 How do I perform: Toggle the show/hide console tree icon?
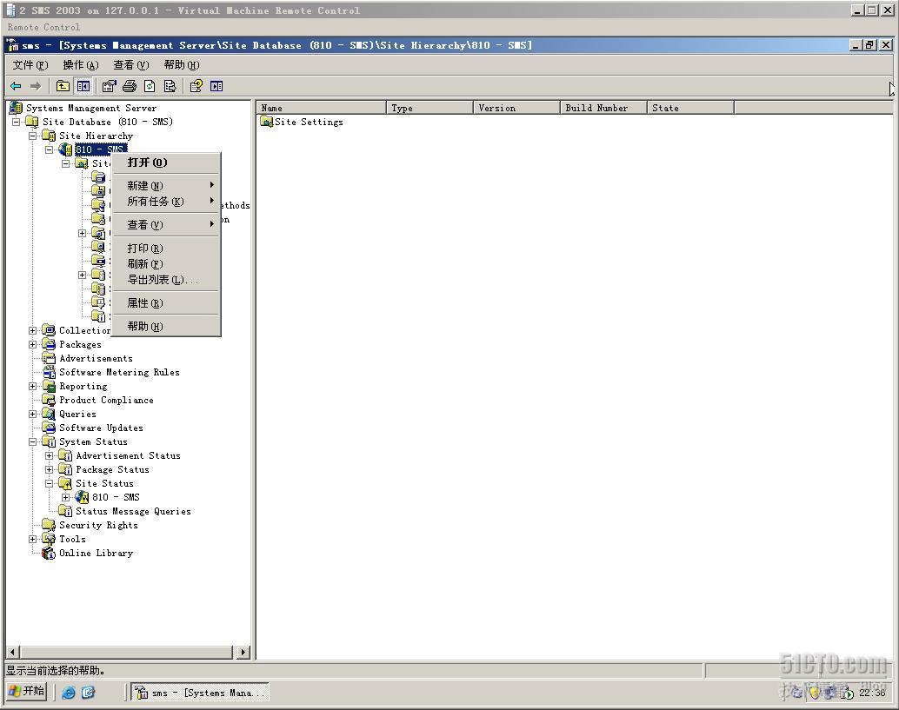(83, 86)
